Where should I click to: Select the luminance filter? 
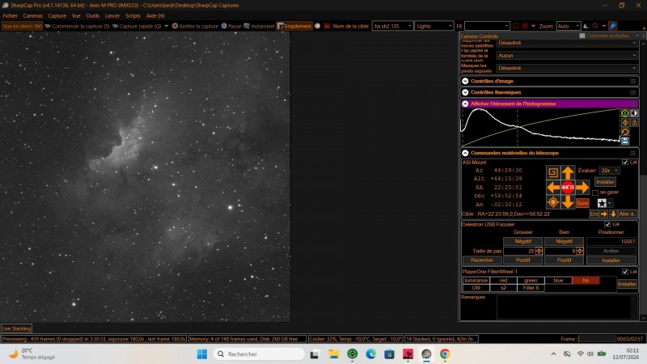[476, 280]
